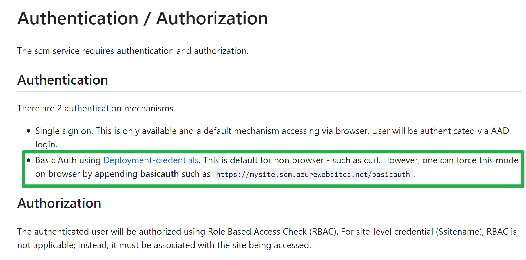Click the "Authorization" section heading

coord(59,203)
